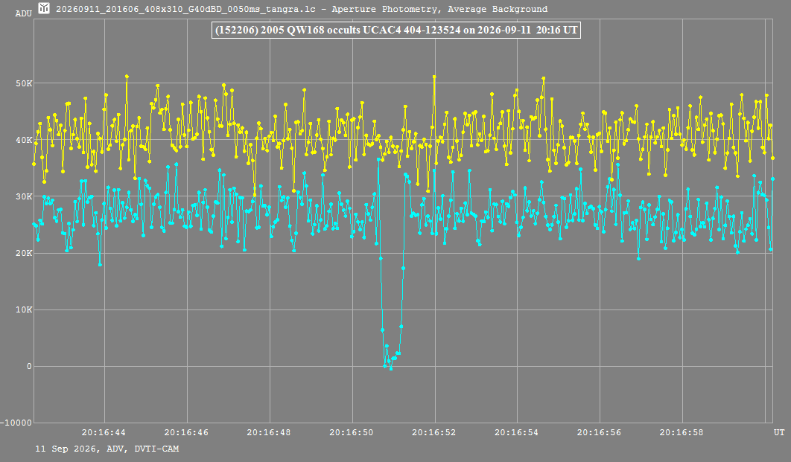Click the -10000 y-axis label

point(16,423)
